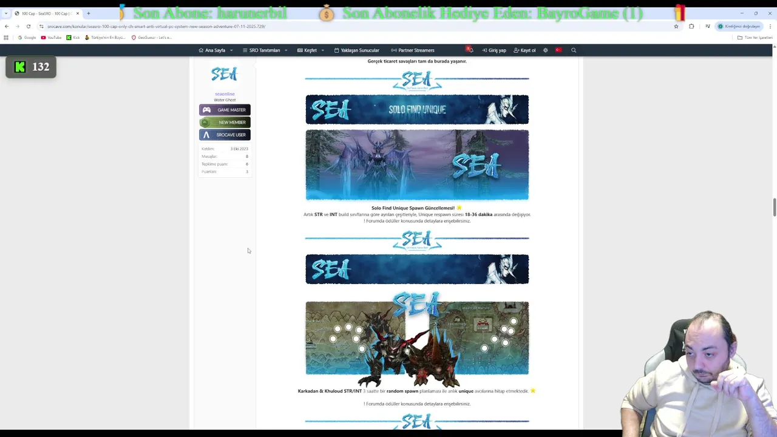The image size is (777, 437).
Task: Click the NEW MEMBER badge
Action: click(x=225, y=122)
